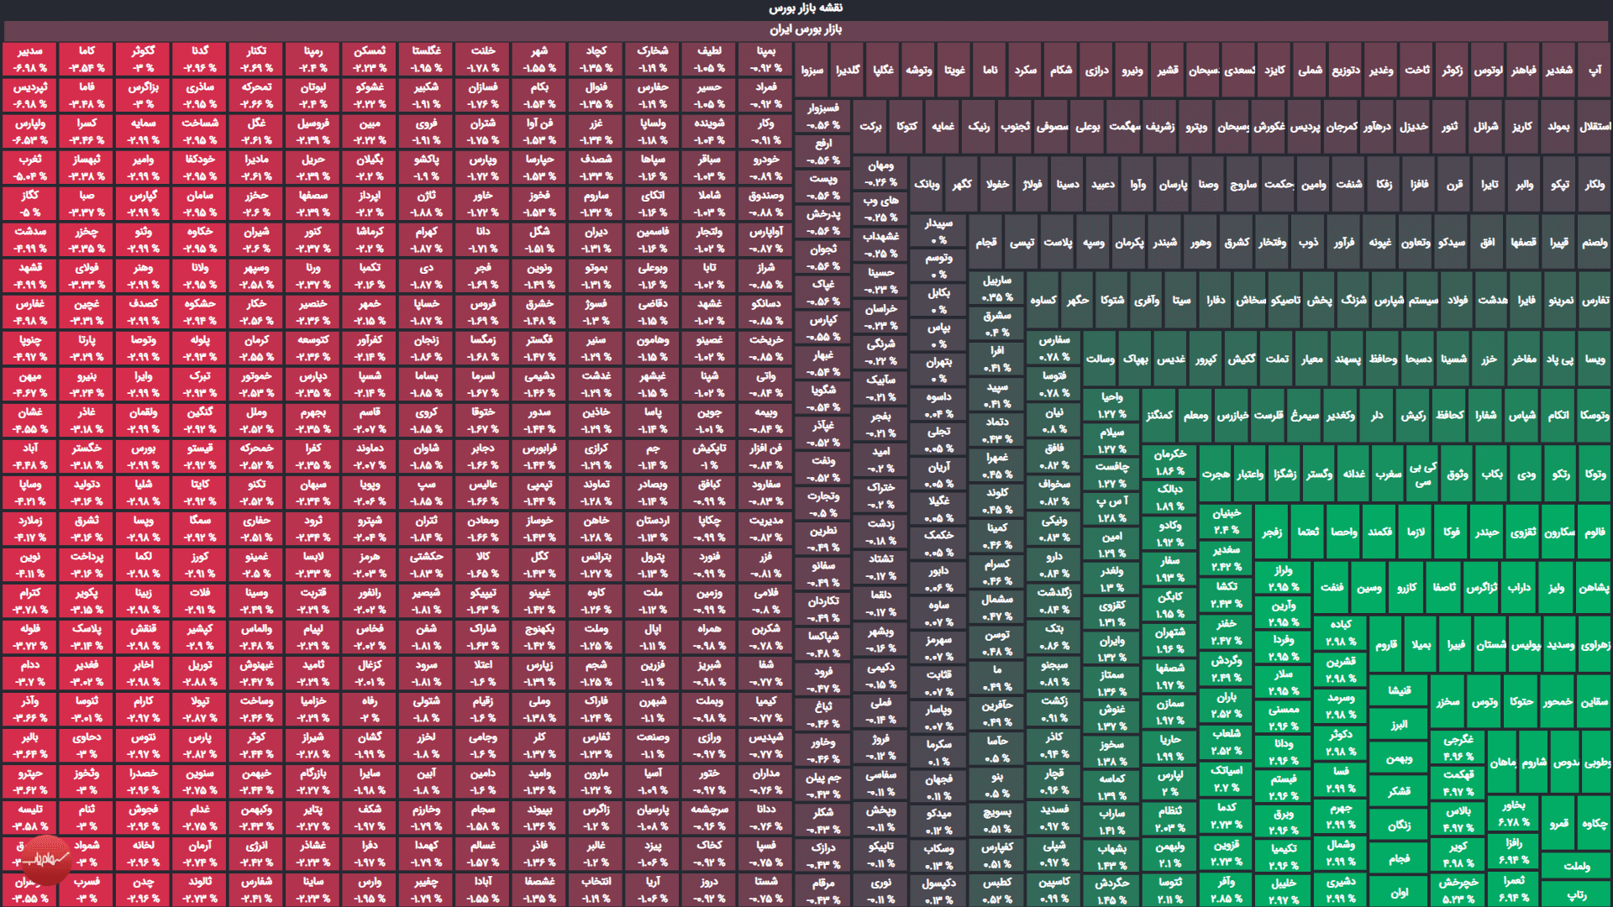Click the غگلستا stock tile
Screen dimensions: 1613x907
[426, 59]
